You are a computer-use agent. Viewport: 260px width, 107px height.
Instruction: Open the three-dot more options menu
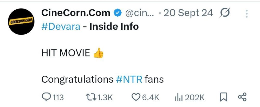pyautogui.click(x=247, y=13)
